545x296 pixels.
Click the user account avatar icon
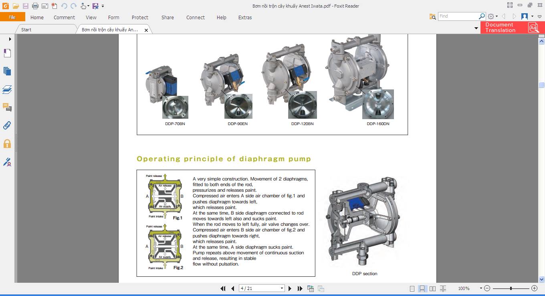click(x=525, y=16)
